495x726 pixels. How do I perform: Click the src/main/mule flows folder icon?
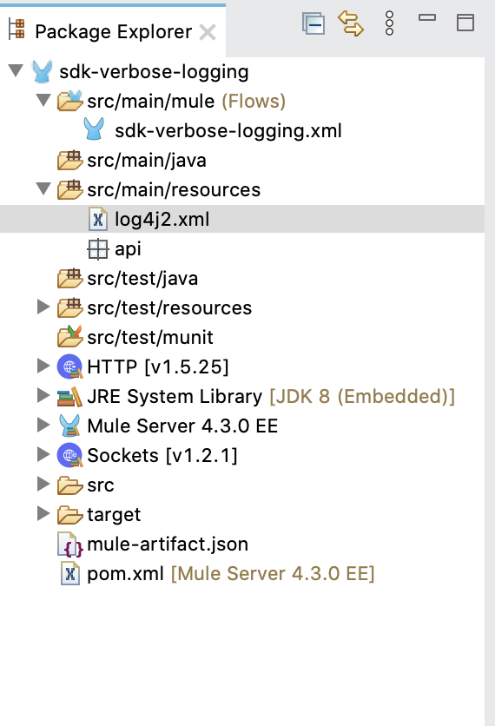(x=70, y=101)
